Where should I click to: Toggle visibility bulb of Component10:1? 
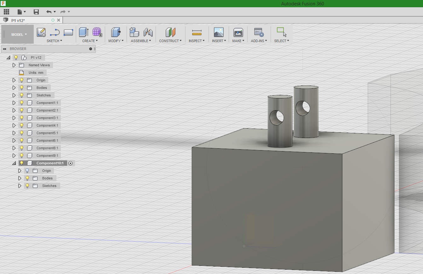(x=21, y=163)
